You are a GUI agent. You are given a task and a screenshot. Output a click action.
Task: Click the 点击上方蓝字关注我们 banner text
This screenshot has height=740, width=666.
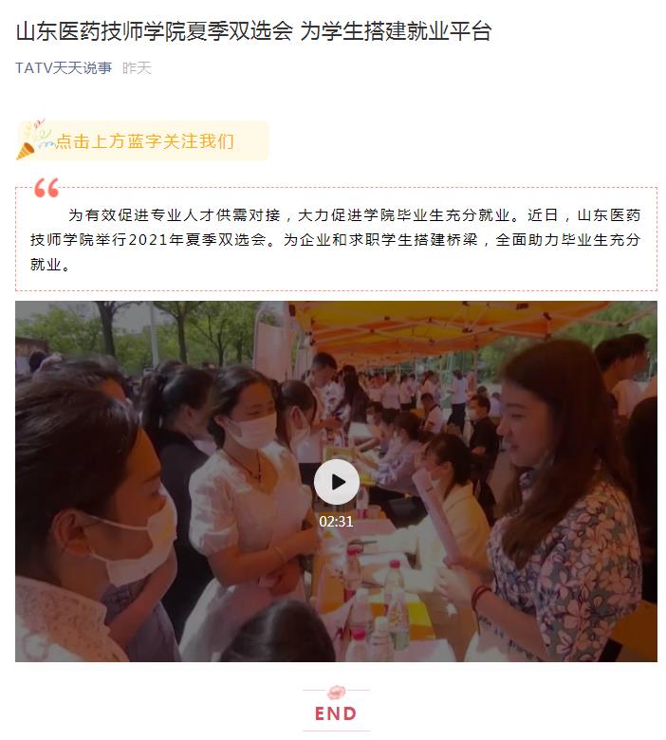point(145,141)
